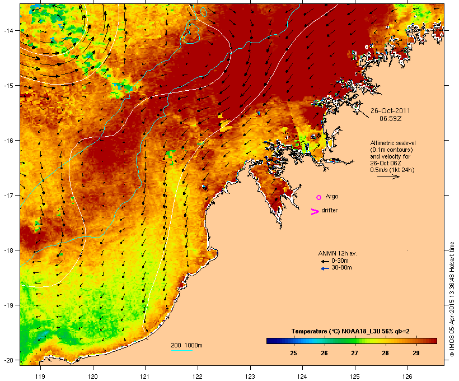
Task: Click the 0.5m/s velocity scale arrow
Action: pos(388,176)
